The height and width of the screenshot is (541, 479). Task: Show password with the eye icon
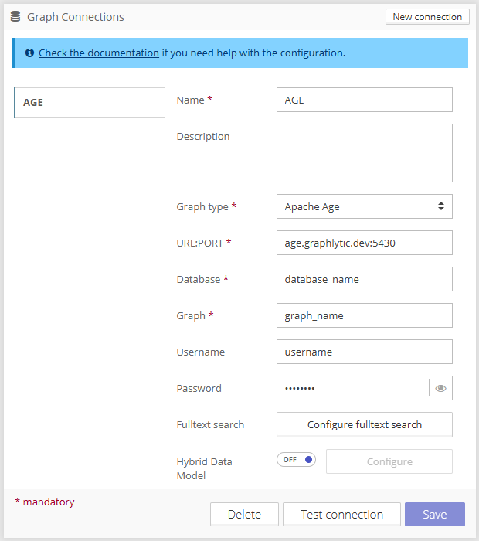point(440,388)
